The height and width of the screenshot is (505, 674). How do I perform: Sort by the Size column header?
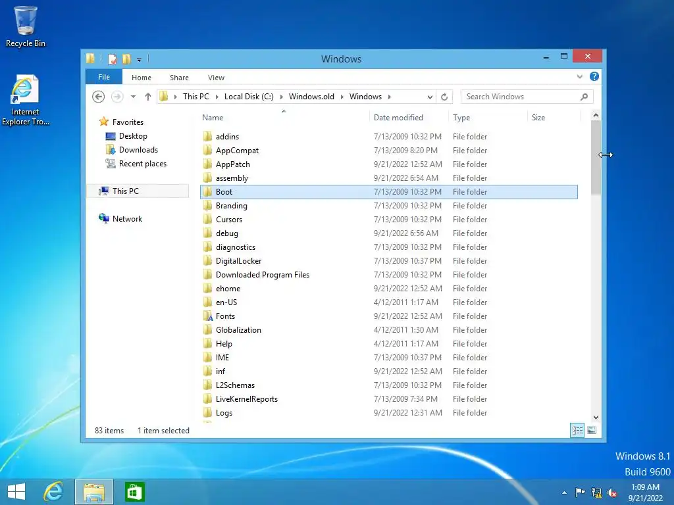(538, 118)
